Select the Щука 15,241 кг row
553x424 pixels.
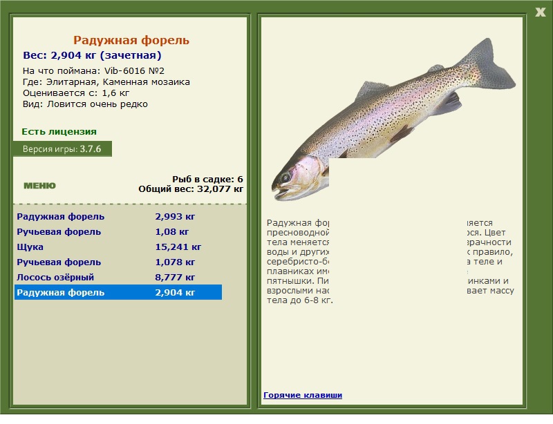click(118, 247)
